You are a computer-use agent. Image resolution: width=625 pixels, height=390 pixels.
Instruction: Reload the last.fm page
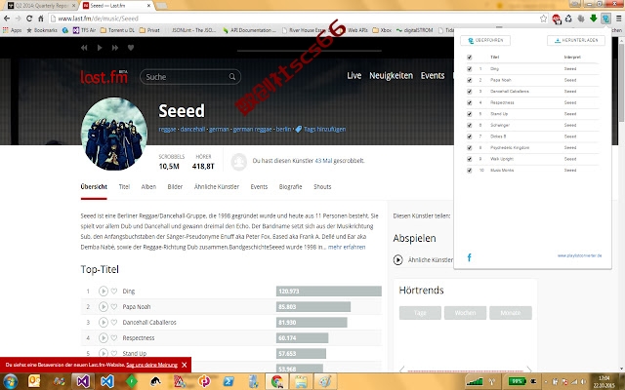click(29, 19)
